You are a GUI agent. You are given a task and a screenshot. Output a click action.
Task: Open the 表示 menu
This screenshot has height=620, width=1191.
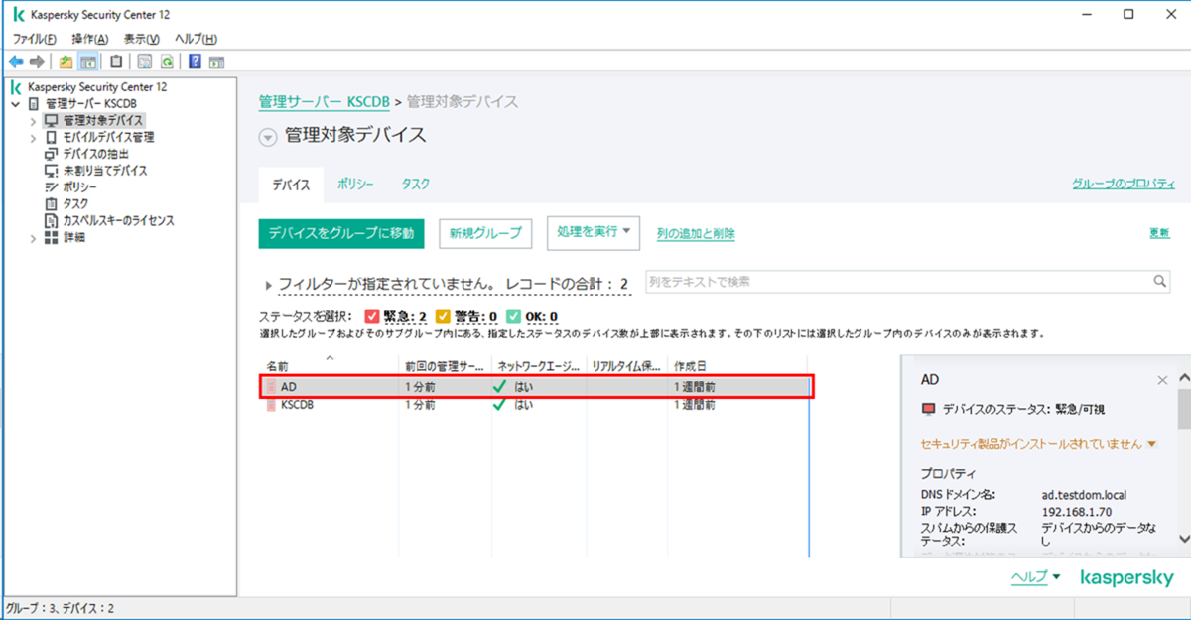coord(141,39)
